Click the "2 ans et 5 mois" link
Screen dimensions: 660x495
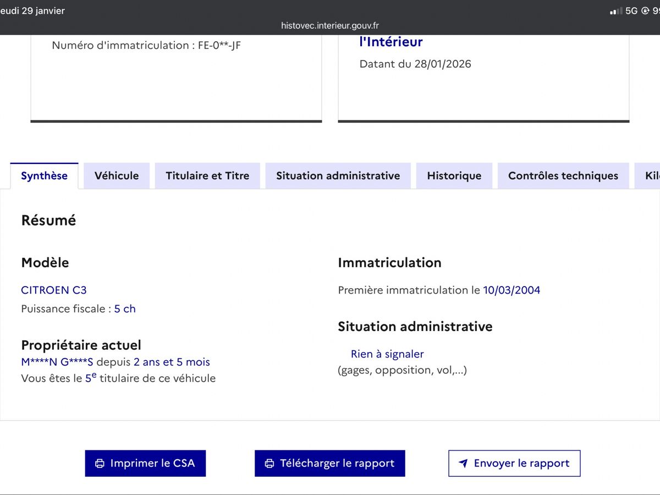(x=171, y=362)
